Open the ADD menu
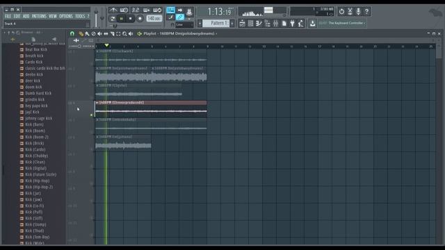 [26, 16]
